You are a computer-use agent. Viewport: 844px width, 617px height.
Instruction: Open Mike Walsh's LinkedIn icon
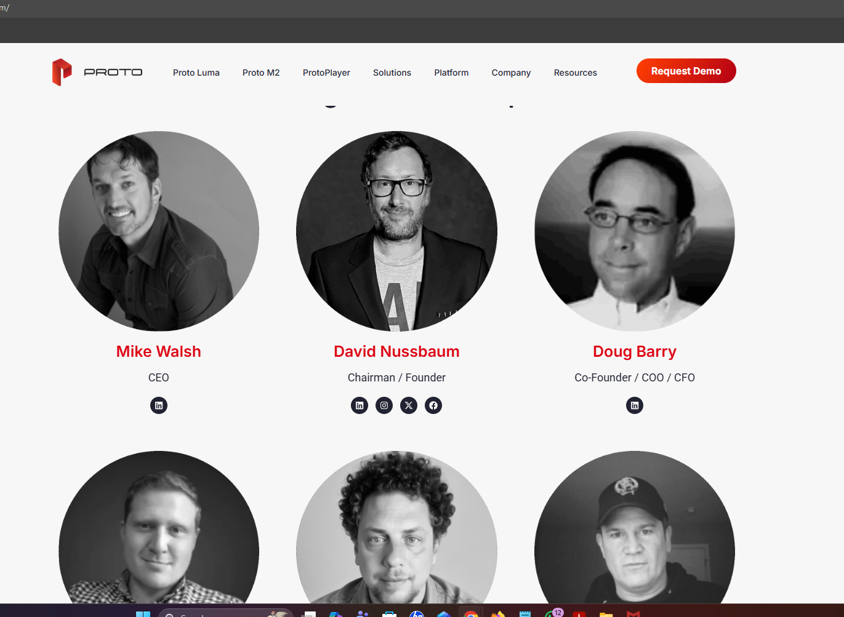[x=159, y=405]
